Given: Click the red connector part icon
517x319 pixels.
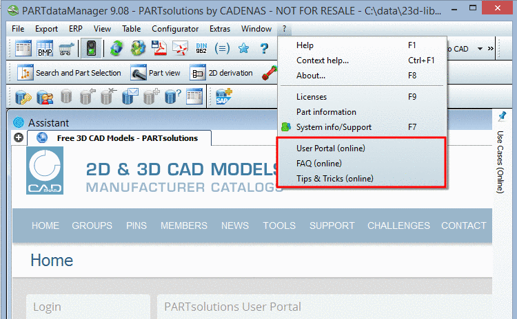Looking at the screenshot, I should pos(270,73).
